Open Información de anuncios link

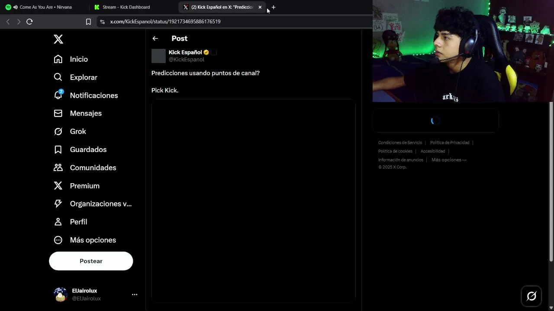point(401,160)
